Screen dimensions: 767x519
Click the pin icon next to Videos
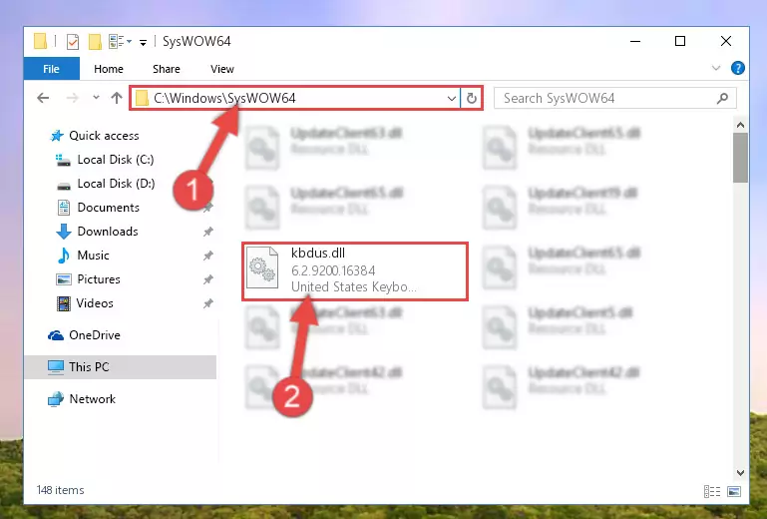[208, 303]
